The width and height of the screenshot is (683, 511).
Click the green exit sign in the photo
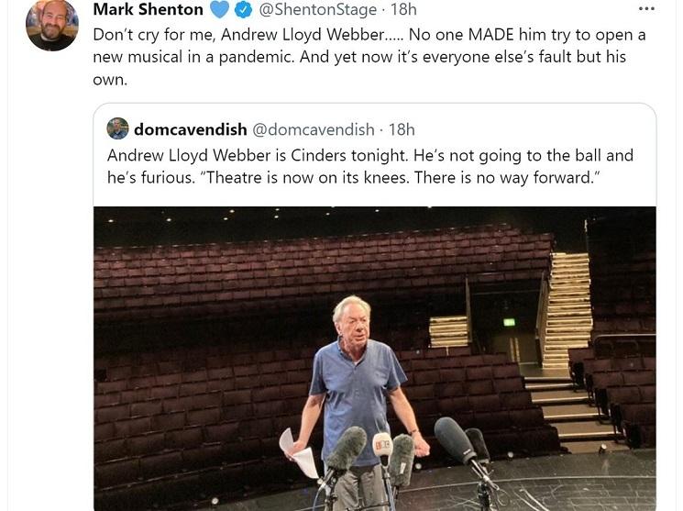[509, 323]
